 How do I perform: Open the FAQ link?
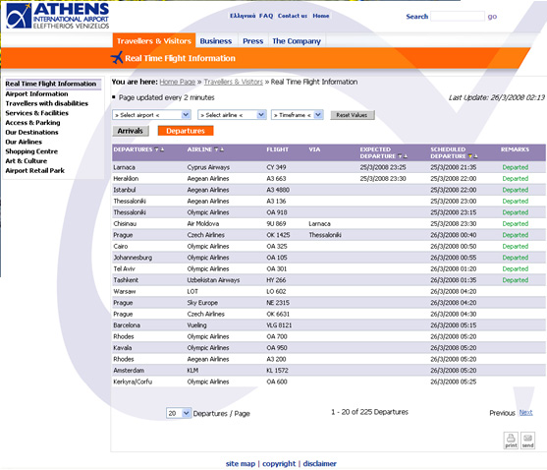click(266, 16)
